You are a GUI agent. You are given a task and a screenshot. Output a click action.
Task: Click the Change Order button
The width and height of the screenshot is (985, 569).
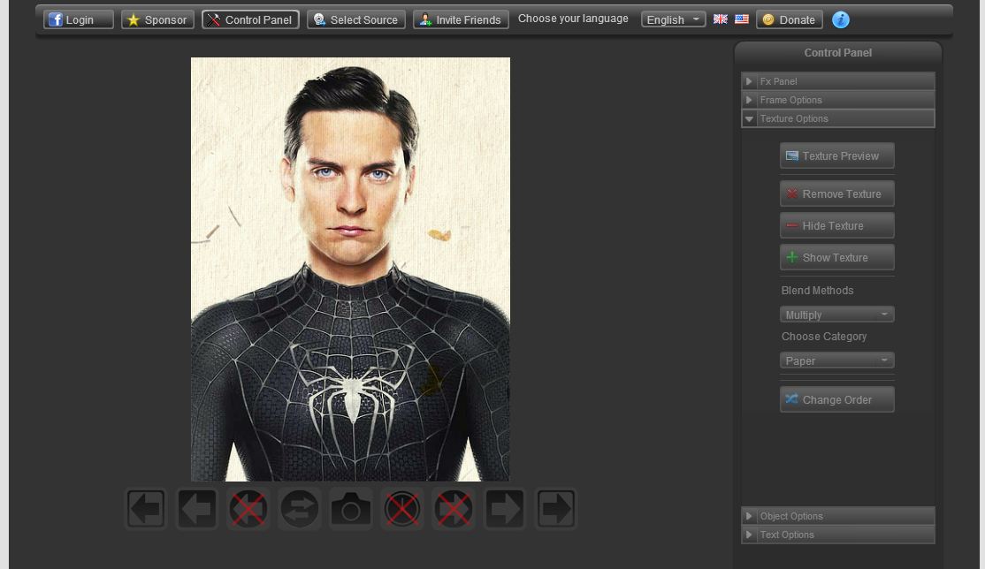pyautogui.click(x=836, y=399)
